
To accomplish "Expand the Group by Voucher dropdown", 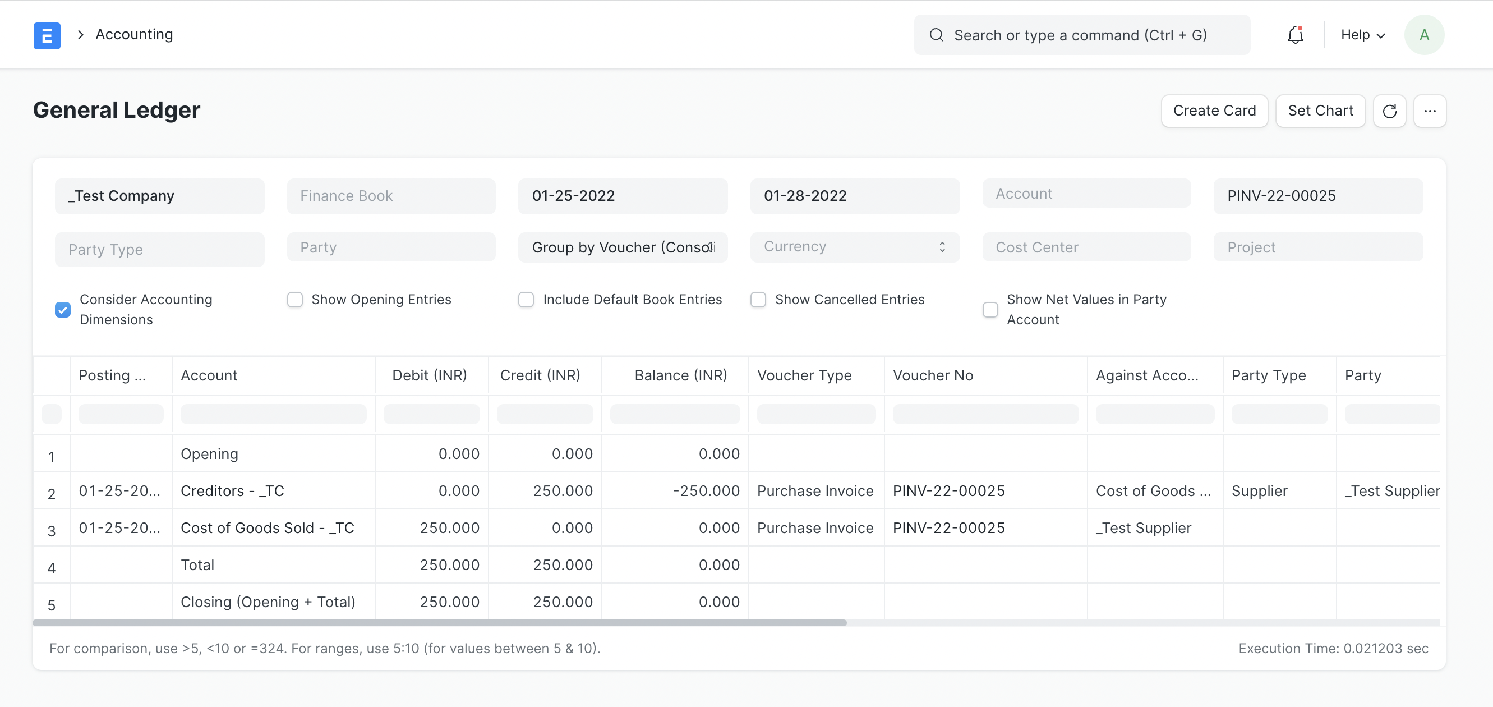I will [x=623, y=249].
